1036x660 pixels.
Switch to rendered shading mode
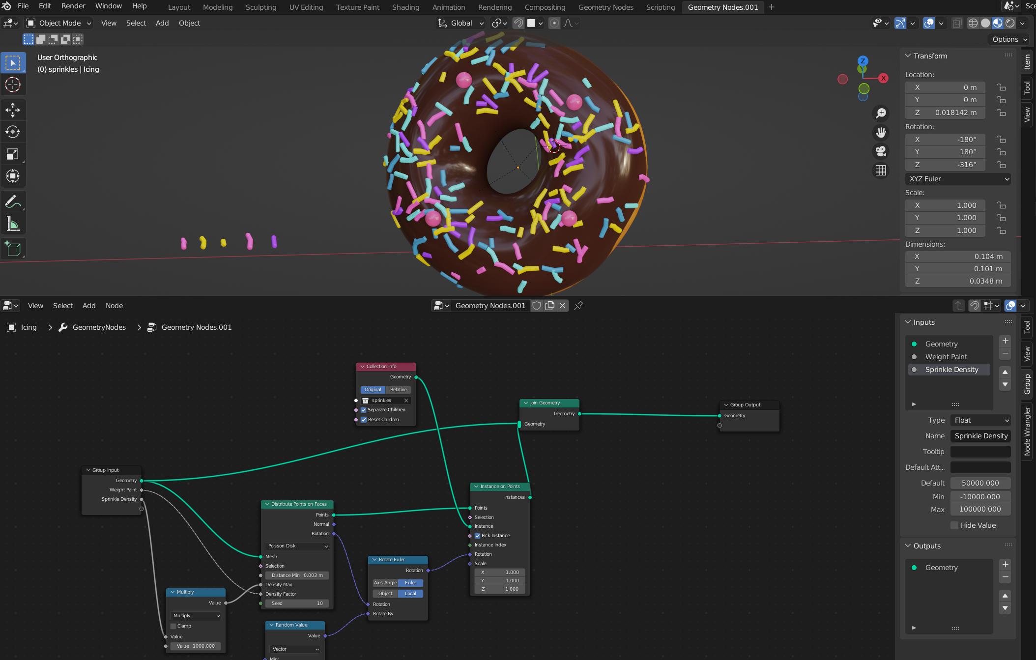pos(1010,23)
